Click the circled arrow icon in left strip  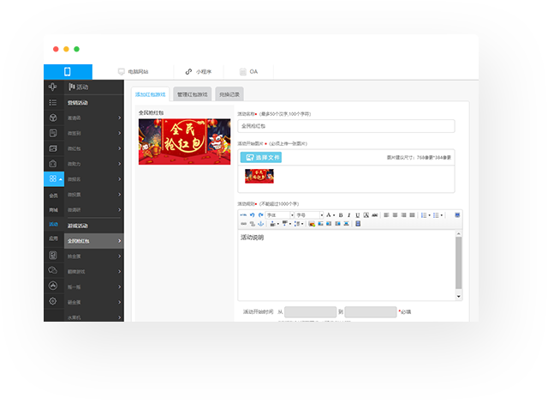pyautogui.click(x=53, y=286)
